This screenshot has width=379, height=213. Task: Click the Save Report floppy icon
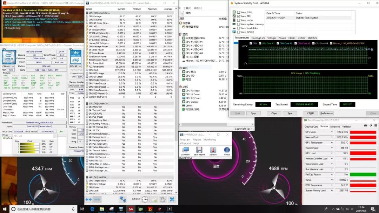[x=199, y=150]
